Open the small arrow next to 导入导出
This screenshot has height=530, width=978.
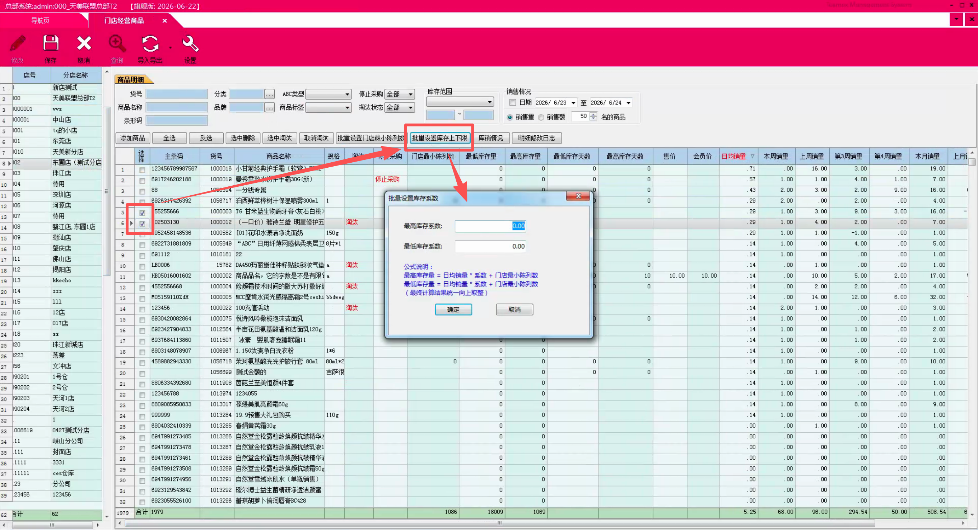170,47
